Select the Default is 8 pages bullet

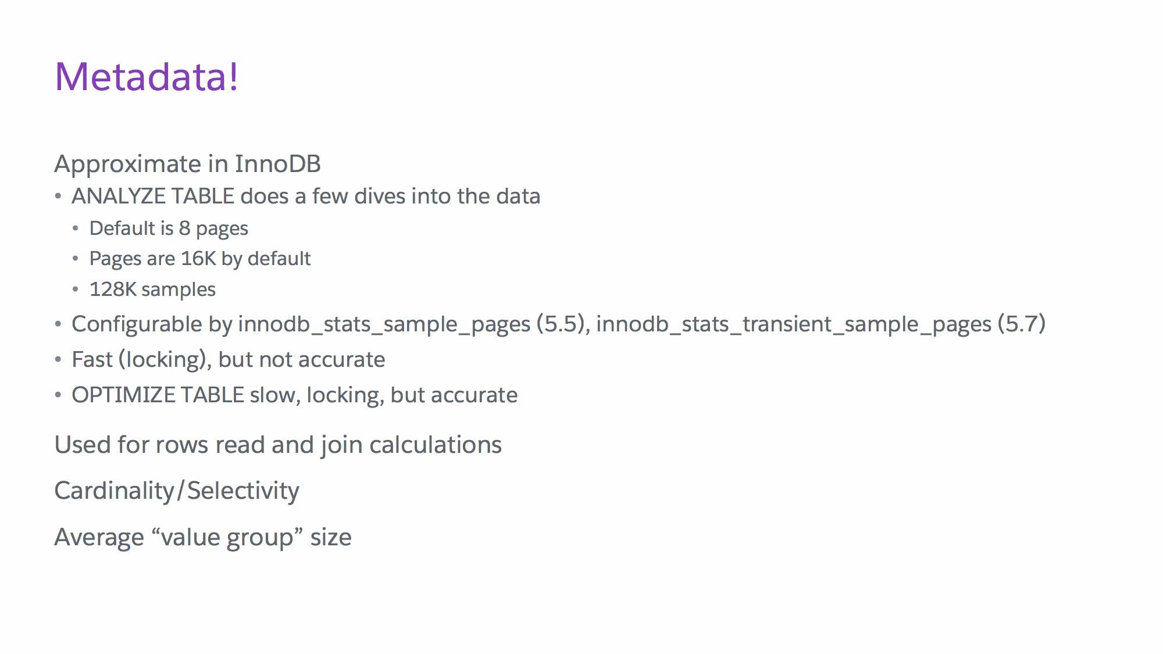point(169,228)
